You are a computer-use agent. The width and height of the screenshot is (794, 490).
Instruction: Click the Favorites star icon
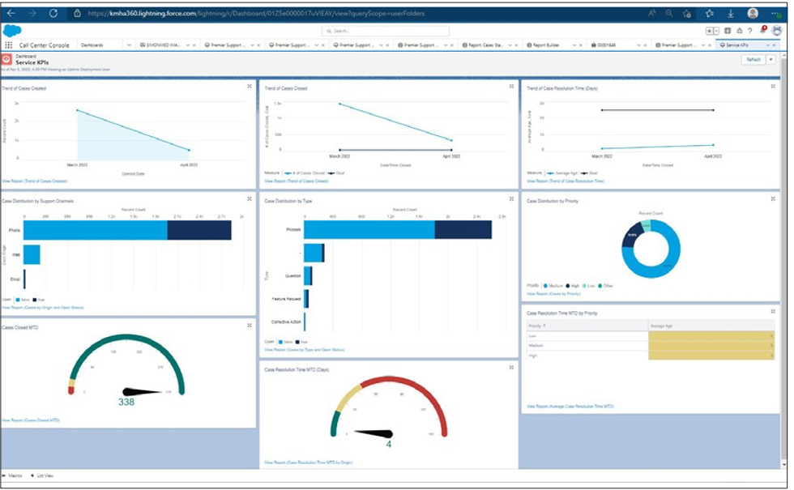pos(710,31)
